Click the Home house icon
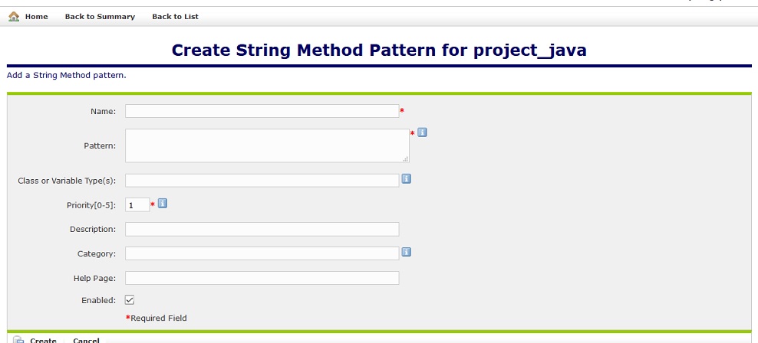Viewport: 758px width, 343px height. click(x=14, y=16)
